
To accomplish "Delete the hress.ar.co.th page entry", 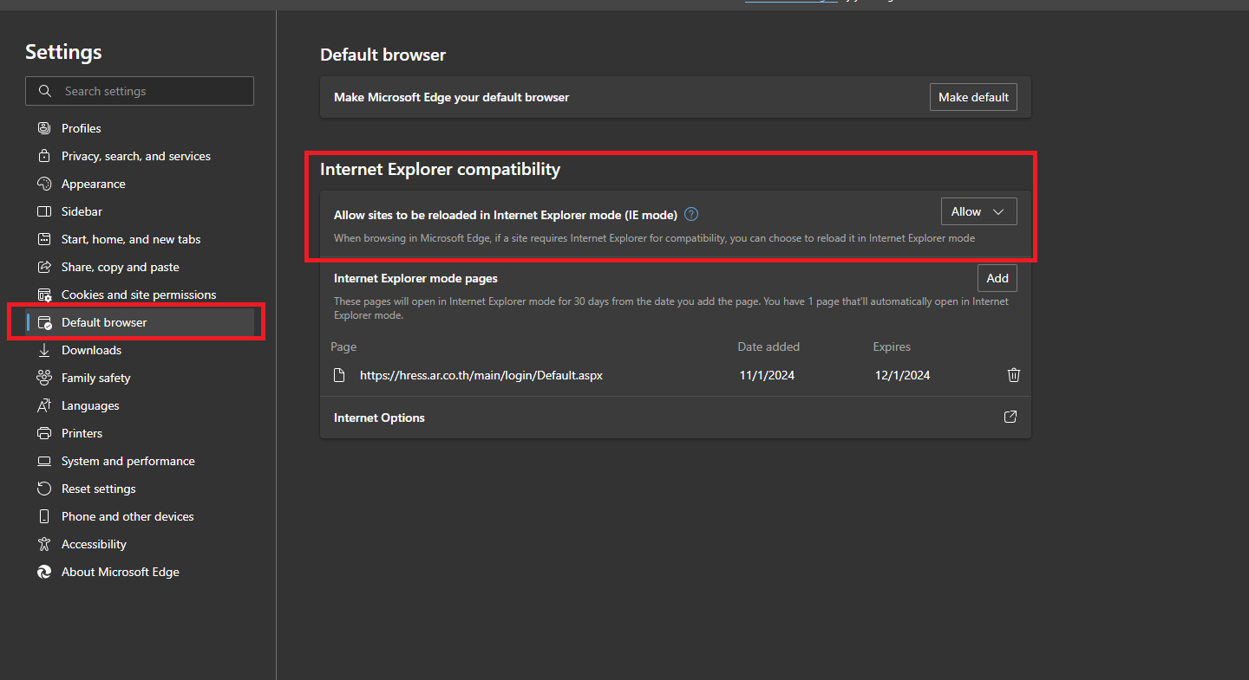I will 1013,375.
